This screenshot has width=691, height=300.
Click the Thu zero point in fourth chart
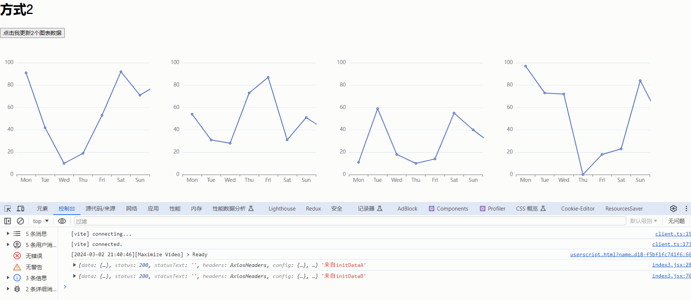point(583,174)
